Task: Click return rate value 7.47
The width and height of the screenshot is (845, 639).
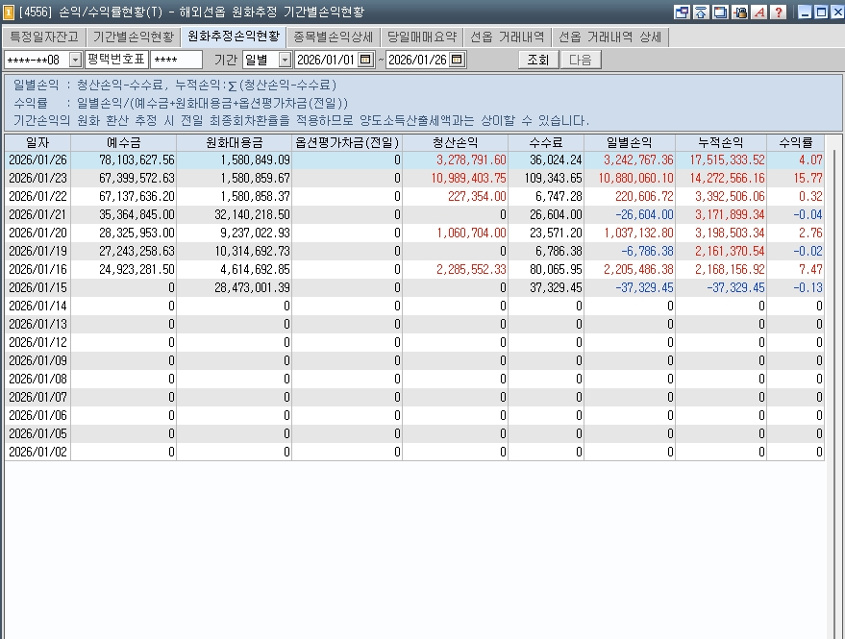Action: [810, 269]
